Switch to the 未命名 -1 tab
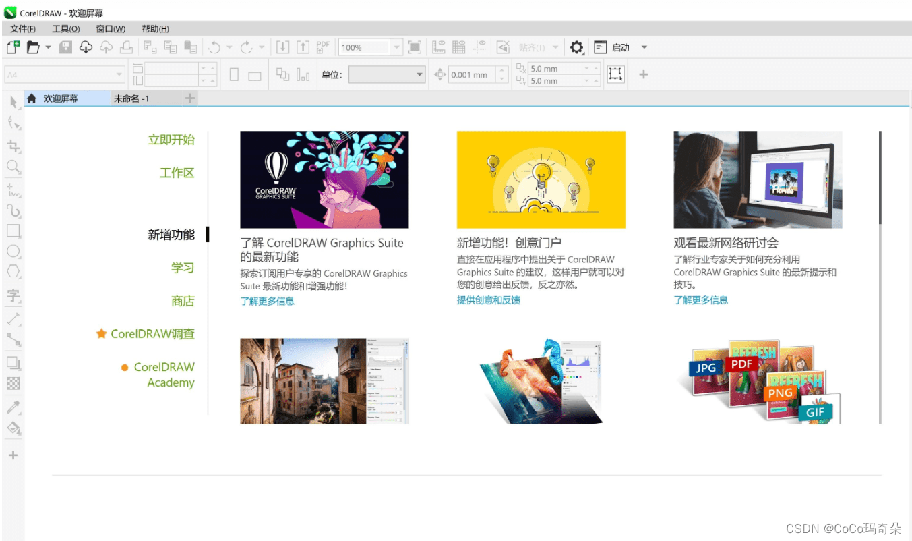This screenshot has height=541, width=912. pyautogui.click(x=131, y=98)
